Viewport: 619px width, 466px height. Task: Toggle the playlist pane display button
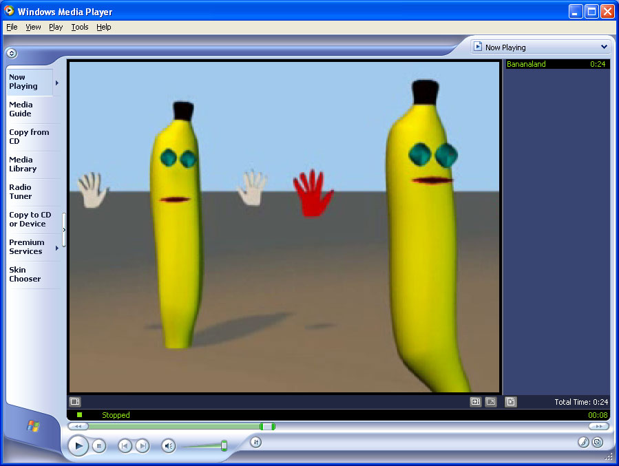(511, 402)
